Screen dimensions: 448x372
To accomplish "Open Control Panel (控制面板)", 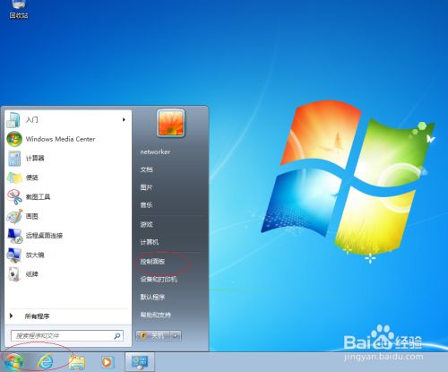I will [152, 262].
